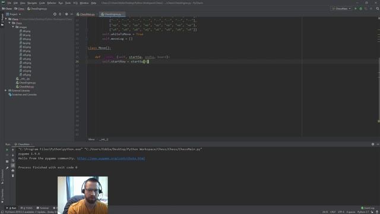
Task: Click the print icon in Run console toolbar
Action: 13,171
